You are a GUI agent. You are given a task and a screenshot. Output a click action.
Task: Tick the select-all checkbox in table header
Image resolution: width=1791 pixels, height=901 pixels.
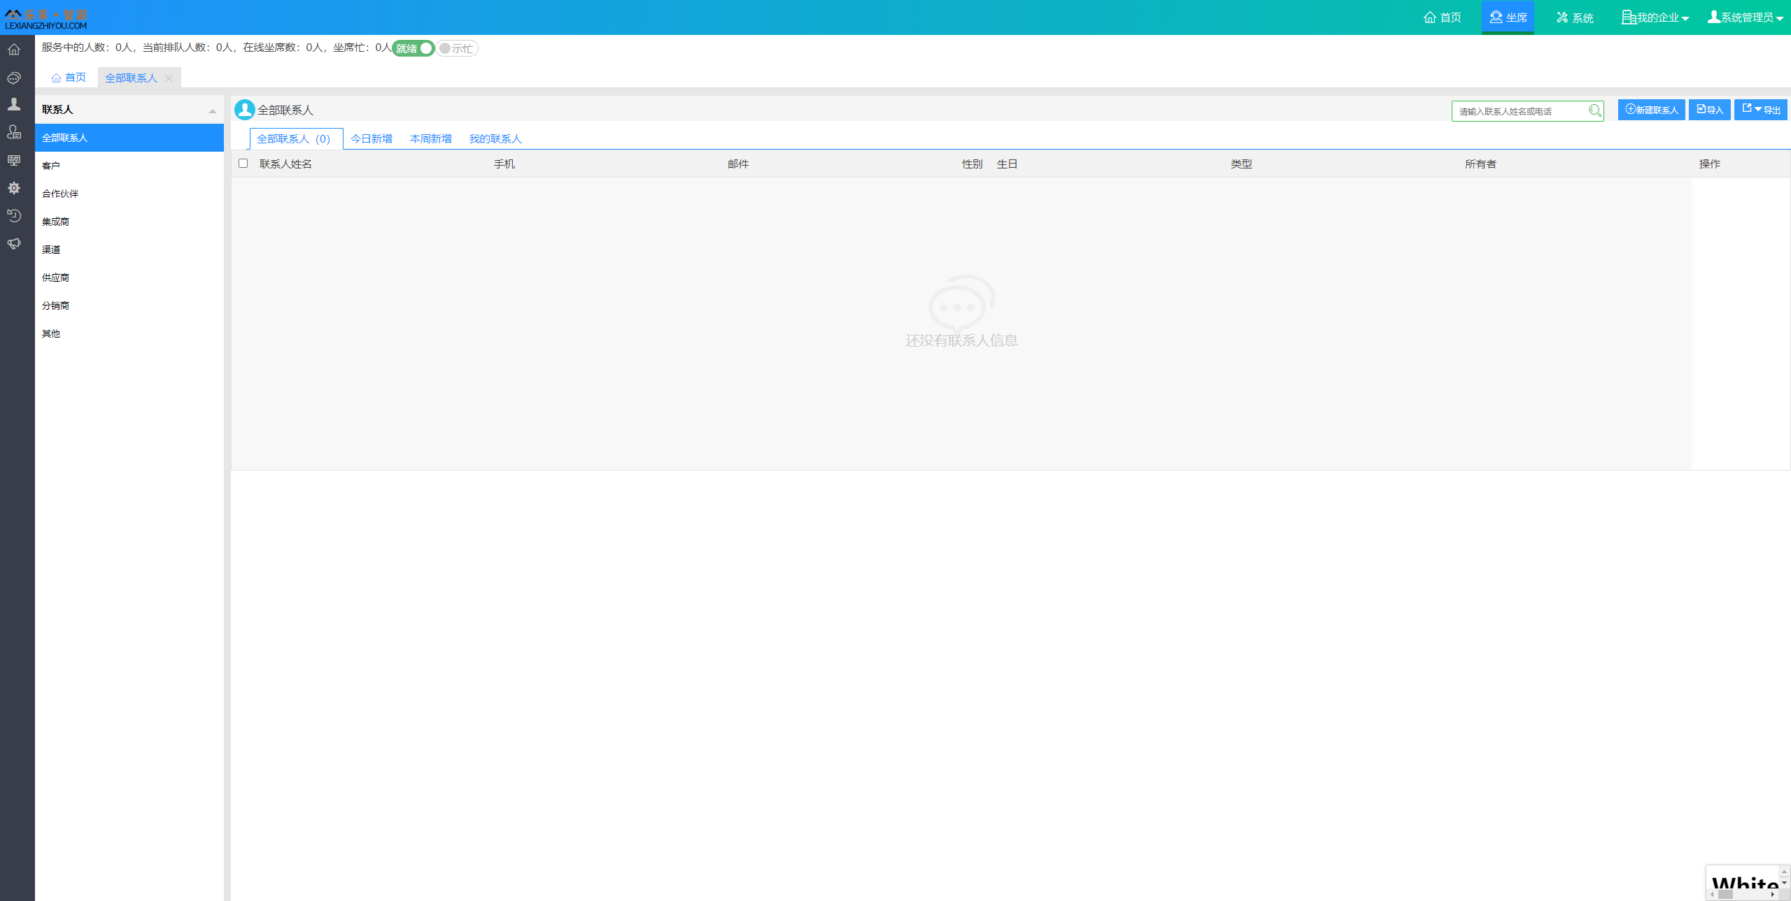tap(243, 163)
